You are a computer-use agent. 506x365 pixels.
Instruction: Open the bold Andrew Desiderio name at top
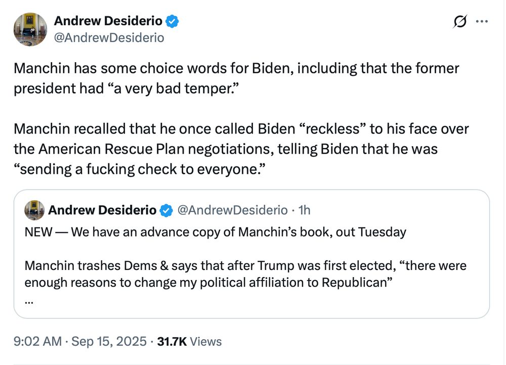108,21
